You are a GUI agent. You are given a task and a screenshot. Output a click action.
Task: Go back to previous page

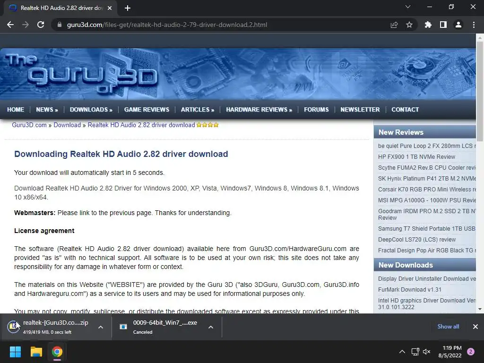tap(10, 25)
